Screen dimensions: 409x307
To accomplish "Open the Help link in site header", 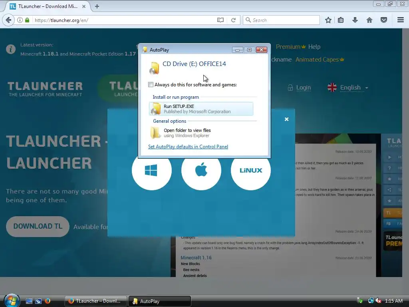I will point(314,47).
